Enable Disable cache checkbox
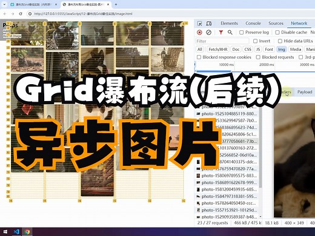The height and width of the screenshot is (236, 315). coord(277,32)
